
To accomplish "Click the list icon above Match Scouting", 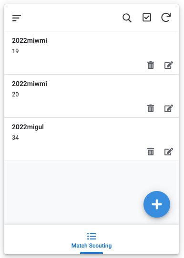I will pos(92,236).
